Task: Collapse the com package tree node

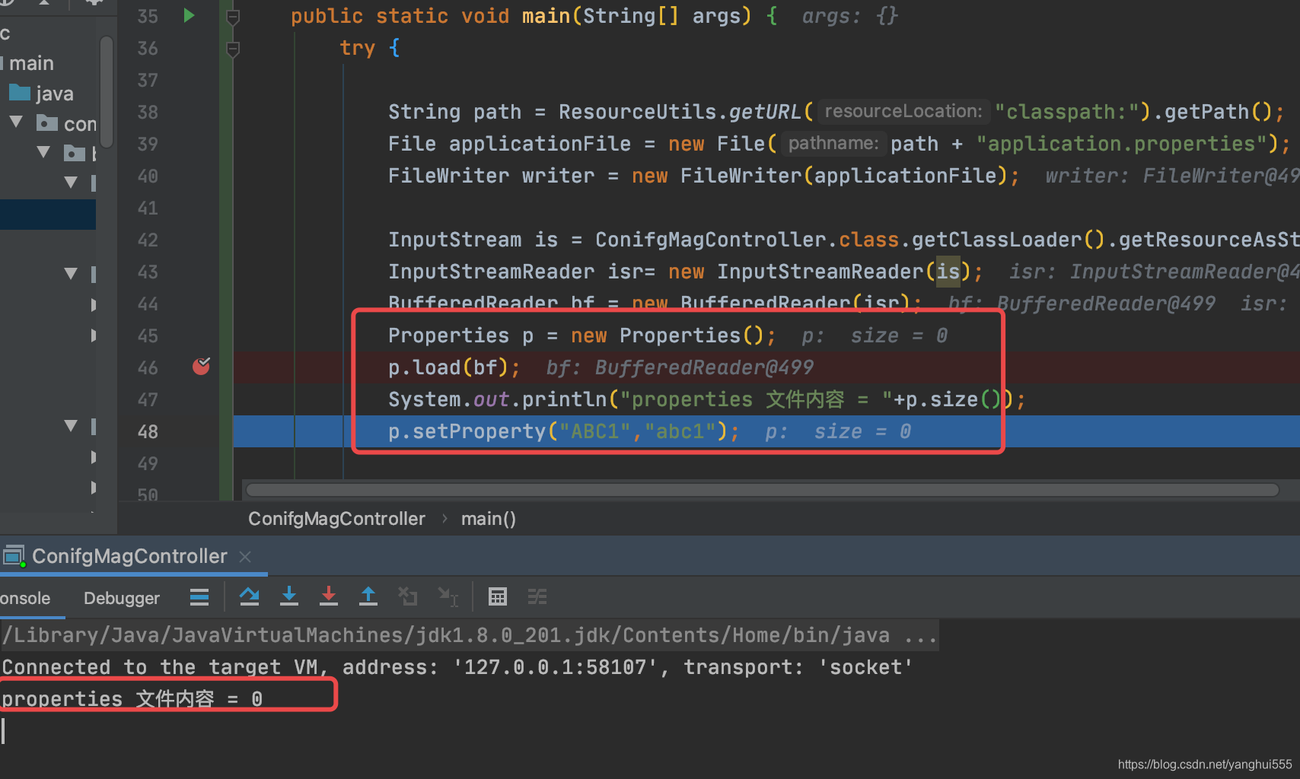Action: (16, 122)
